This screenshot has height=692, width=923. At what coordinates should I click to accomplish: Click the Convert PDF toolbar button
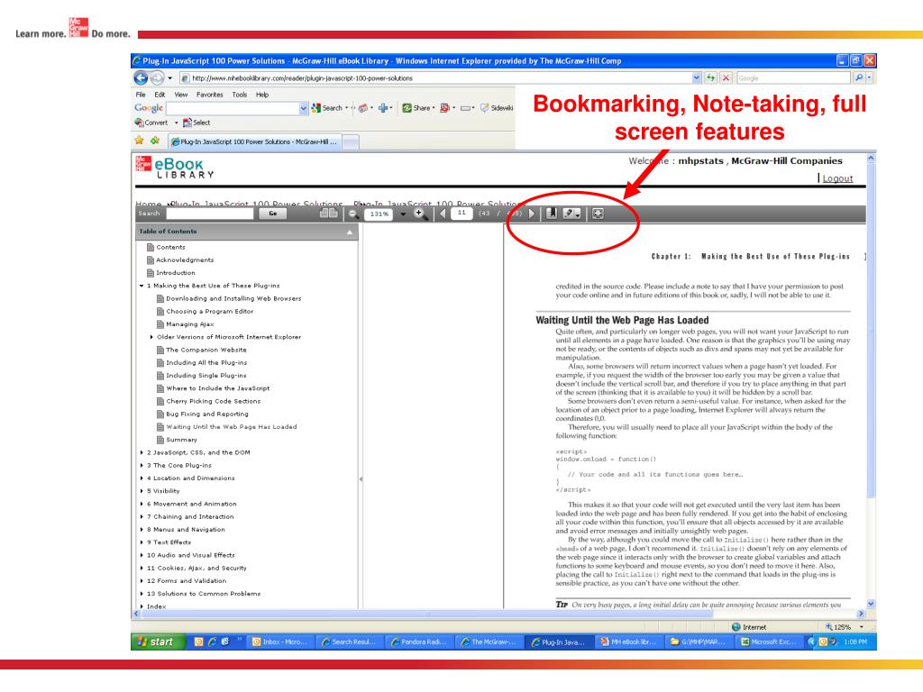(x=151, y=123)
